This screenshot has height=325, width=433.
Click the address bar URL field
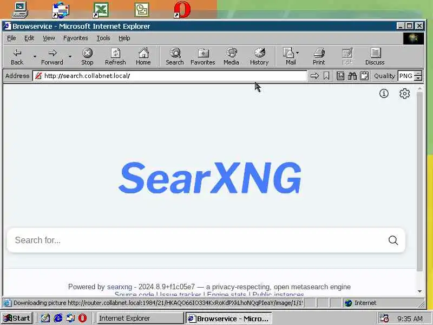(170, 76)
